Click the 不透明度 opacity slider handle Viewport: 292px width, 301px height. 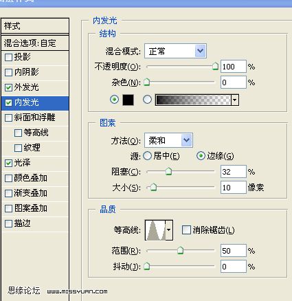215,66
